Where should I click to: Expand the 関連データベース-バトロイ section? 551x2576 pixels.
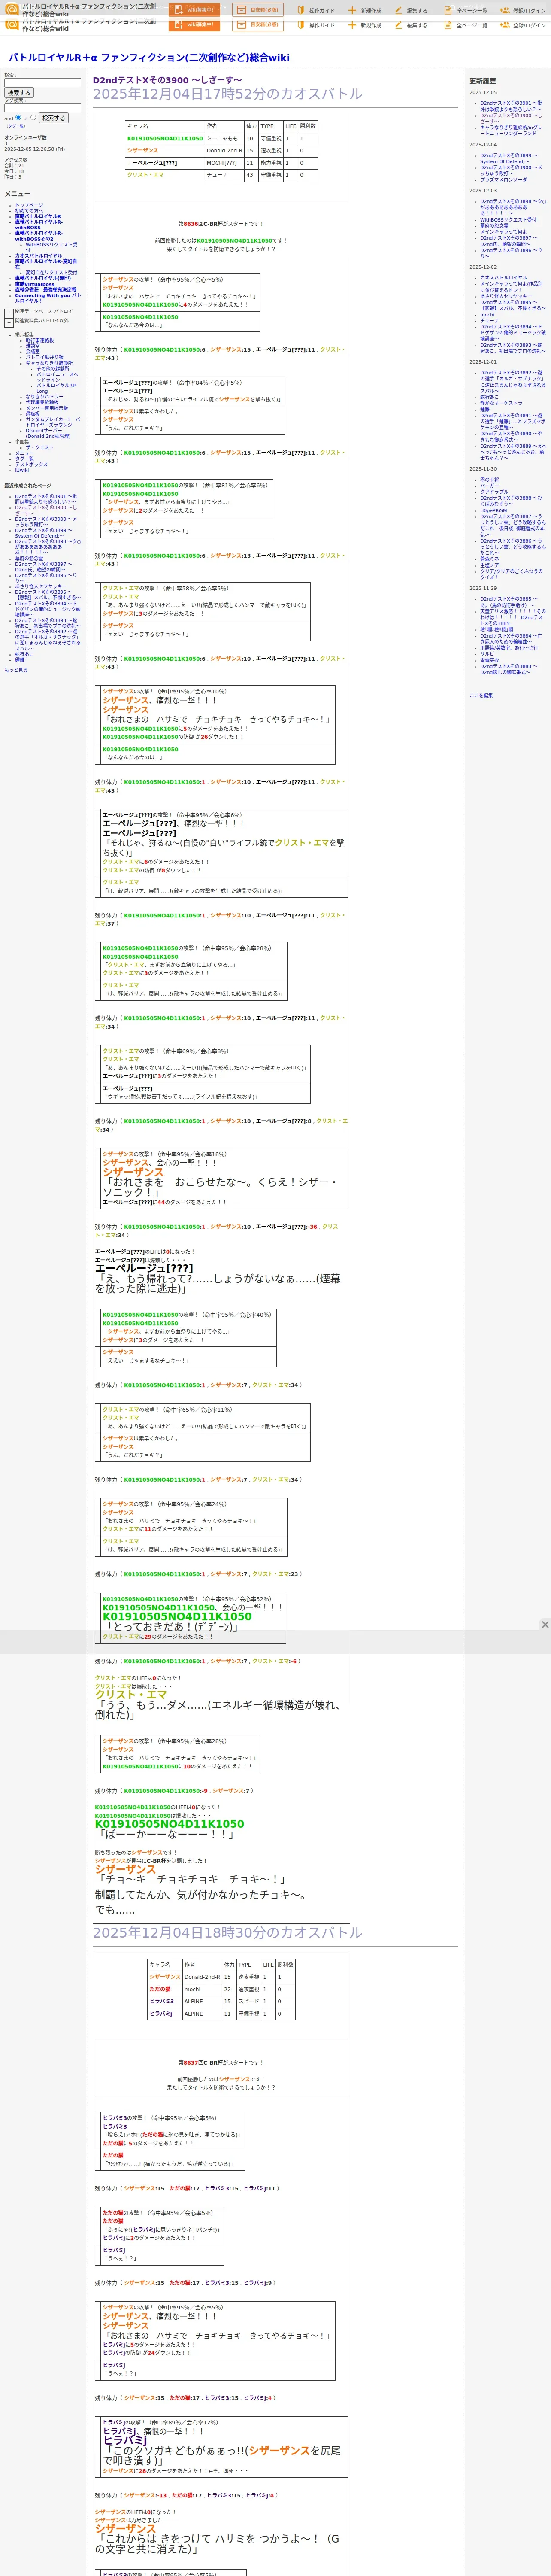tap(9, 313)
